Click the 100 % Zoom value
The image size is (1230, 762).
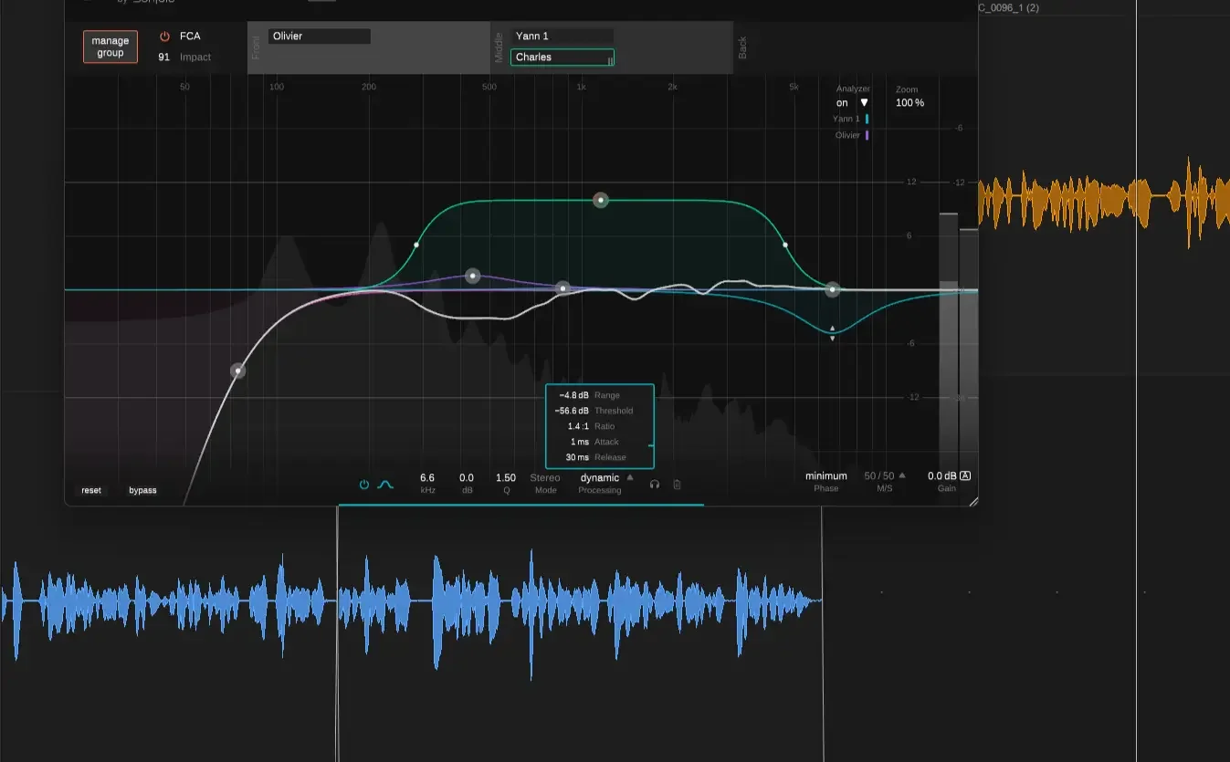click(x=909, y=103)
